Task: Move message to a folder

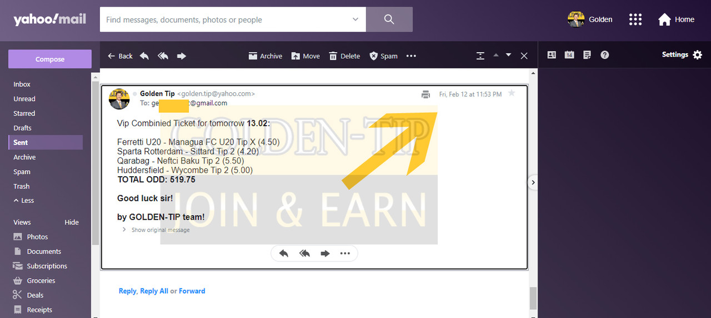Action: (x=306, y=56)
